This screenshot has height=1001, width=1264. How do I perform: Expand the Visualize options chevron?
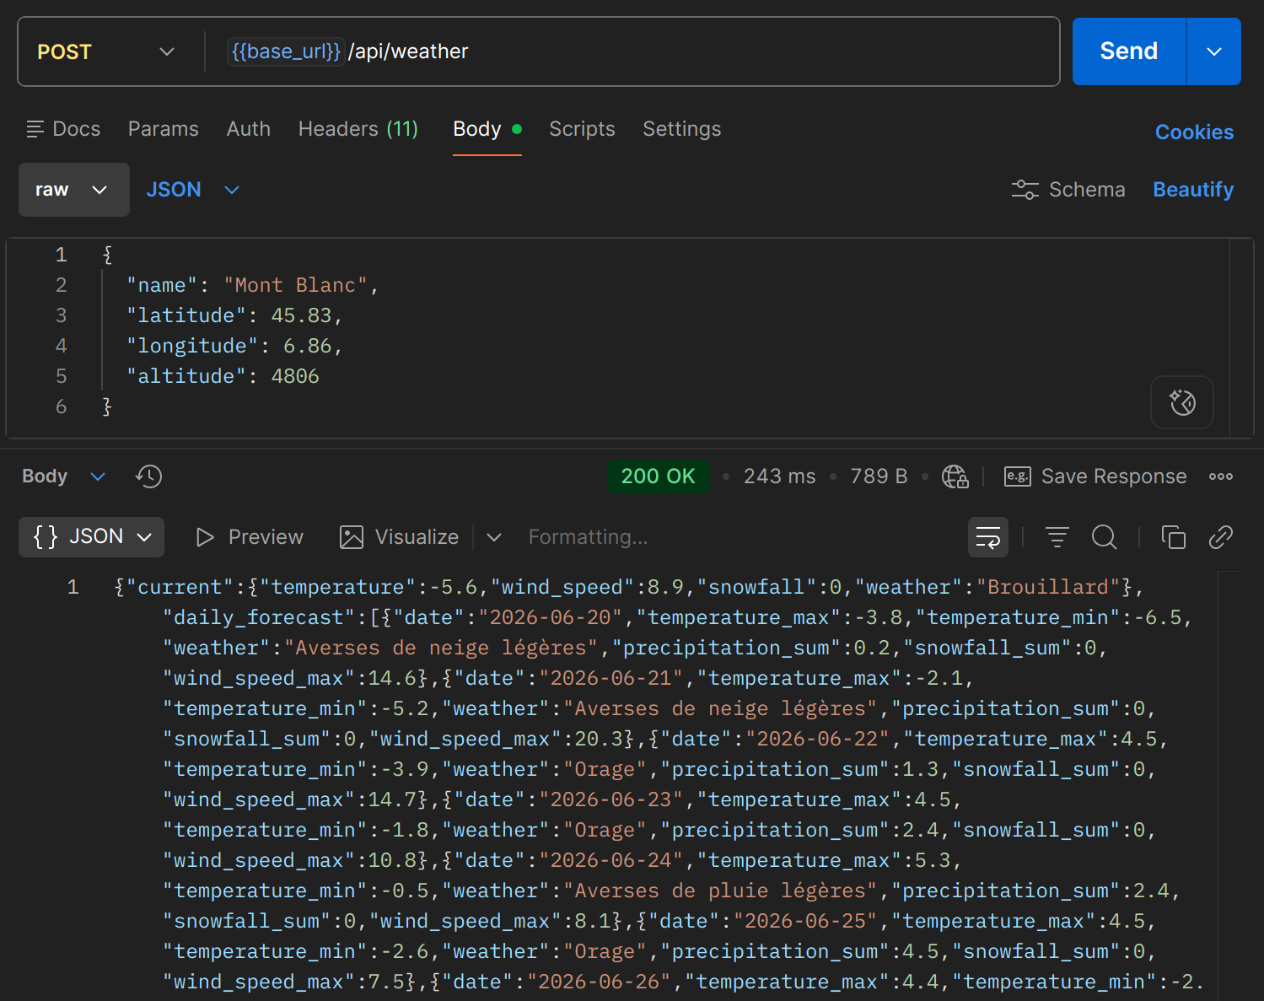(494, 537)
